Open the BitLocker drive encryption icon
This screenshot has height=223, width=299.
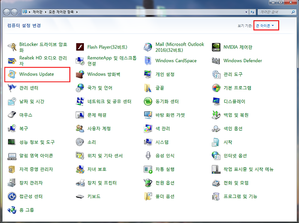(12, 47)
